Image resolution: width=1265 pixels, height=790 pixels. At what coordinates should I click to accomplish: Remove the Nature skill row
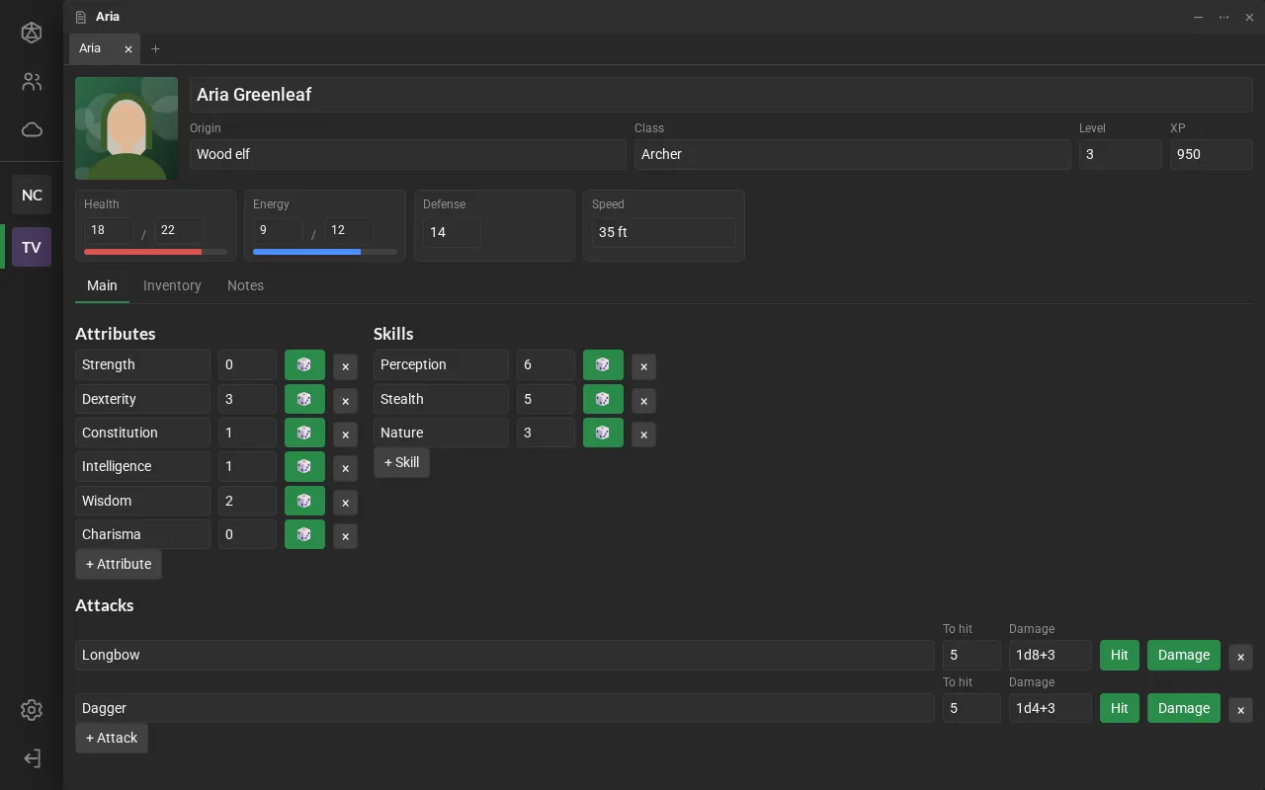coord(643,434)
